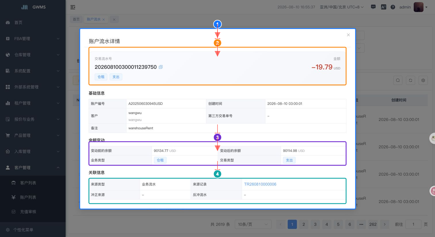
Task: Click 充值审核 checkbox-style icon
Action: click(13, 212)
